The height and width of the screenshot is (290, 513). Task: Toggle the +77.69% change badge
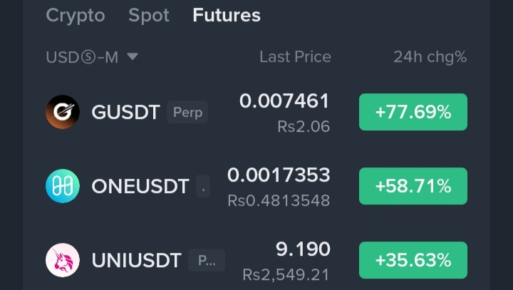(413, 112)
